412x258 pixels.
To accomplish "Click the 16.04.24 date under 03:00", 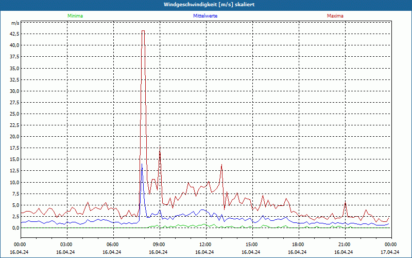I will [65, 252].
